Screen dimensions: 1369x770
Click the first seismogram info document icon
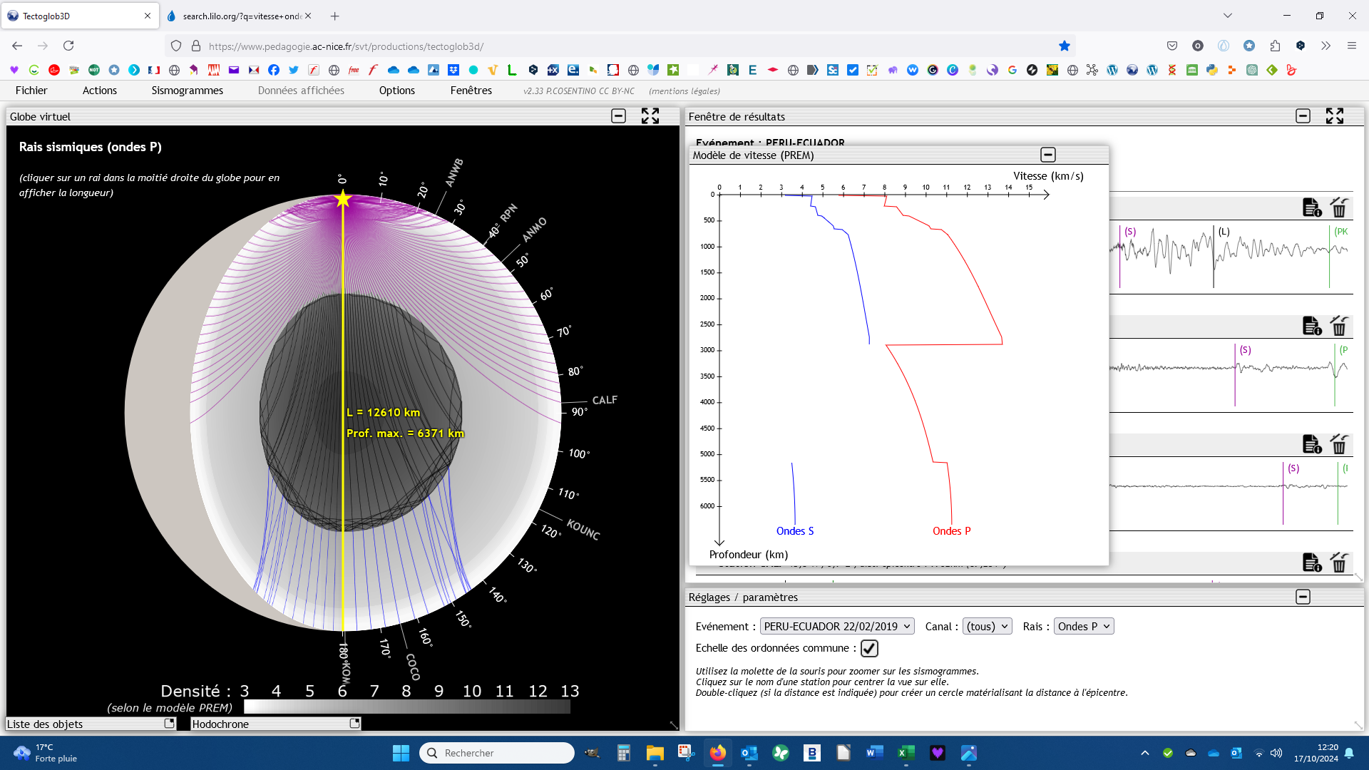[x=1311, y=207]
